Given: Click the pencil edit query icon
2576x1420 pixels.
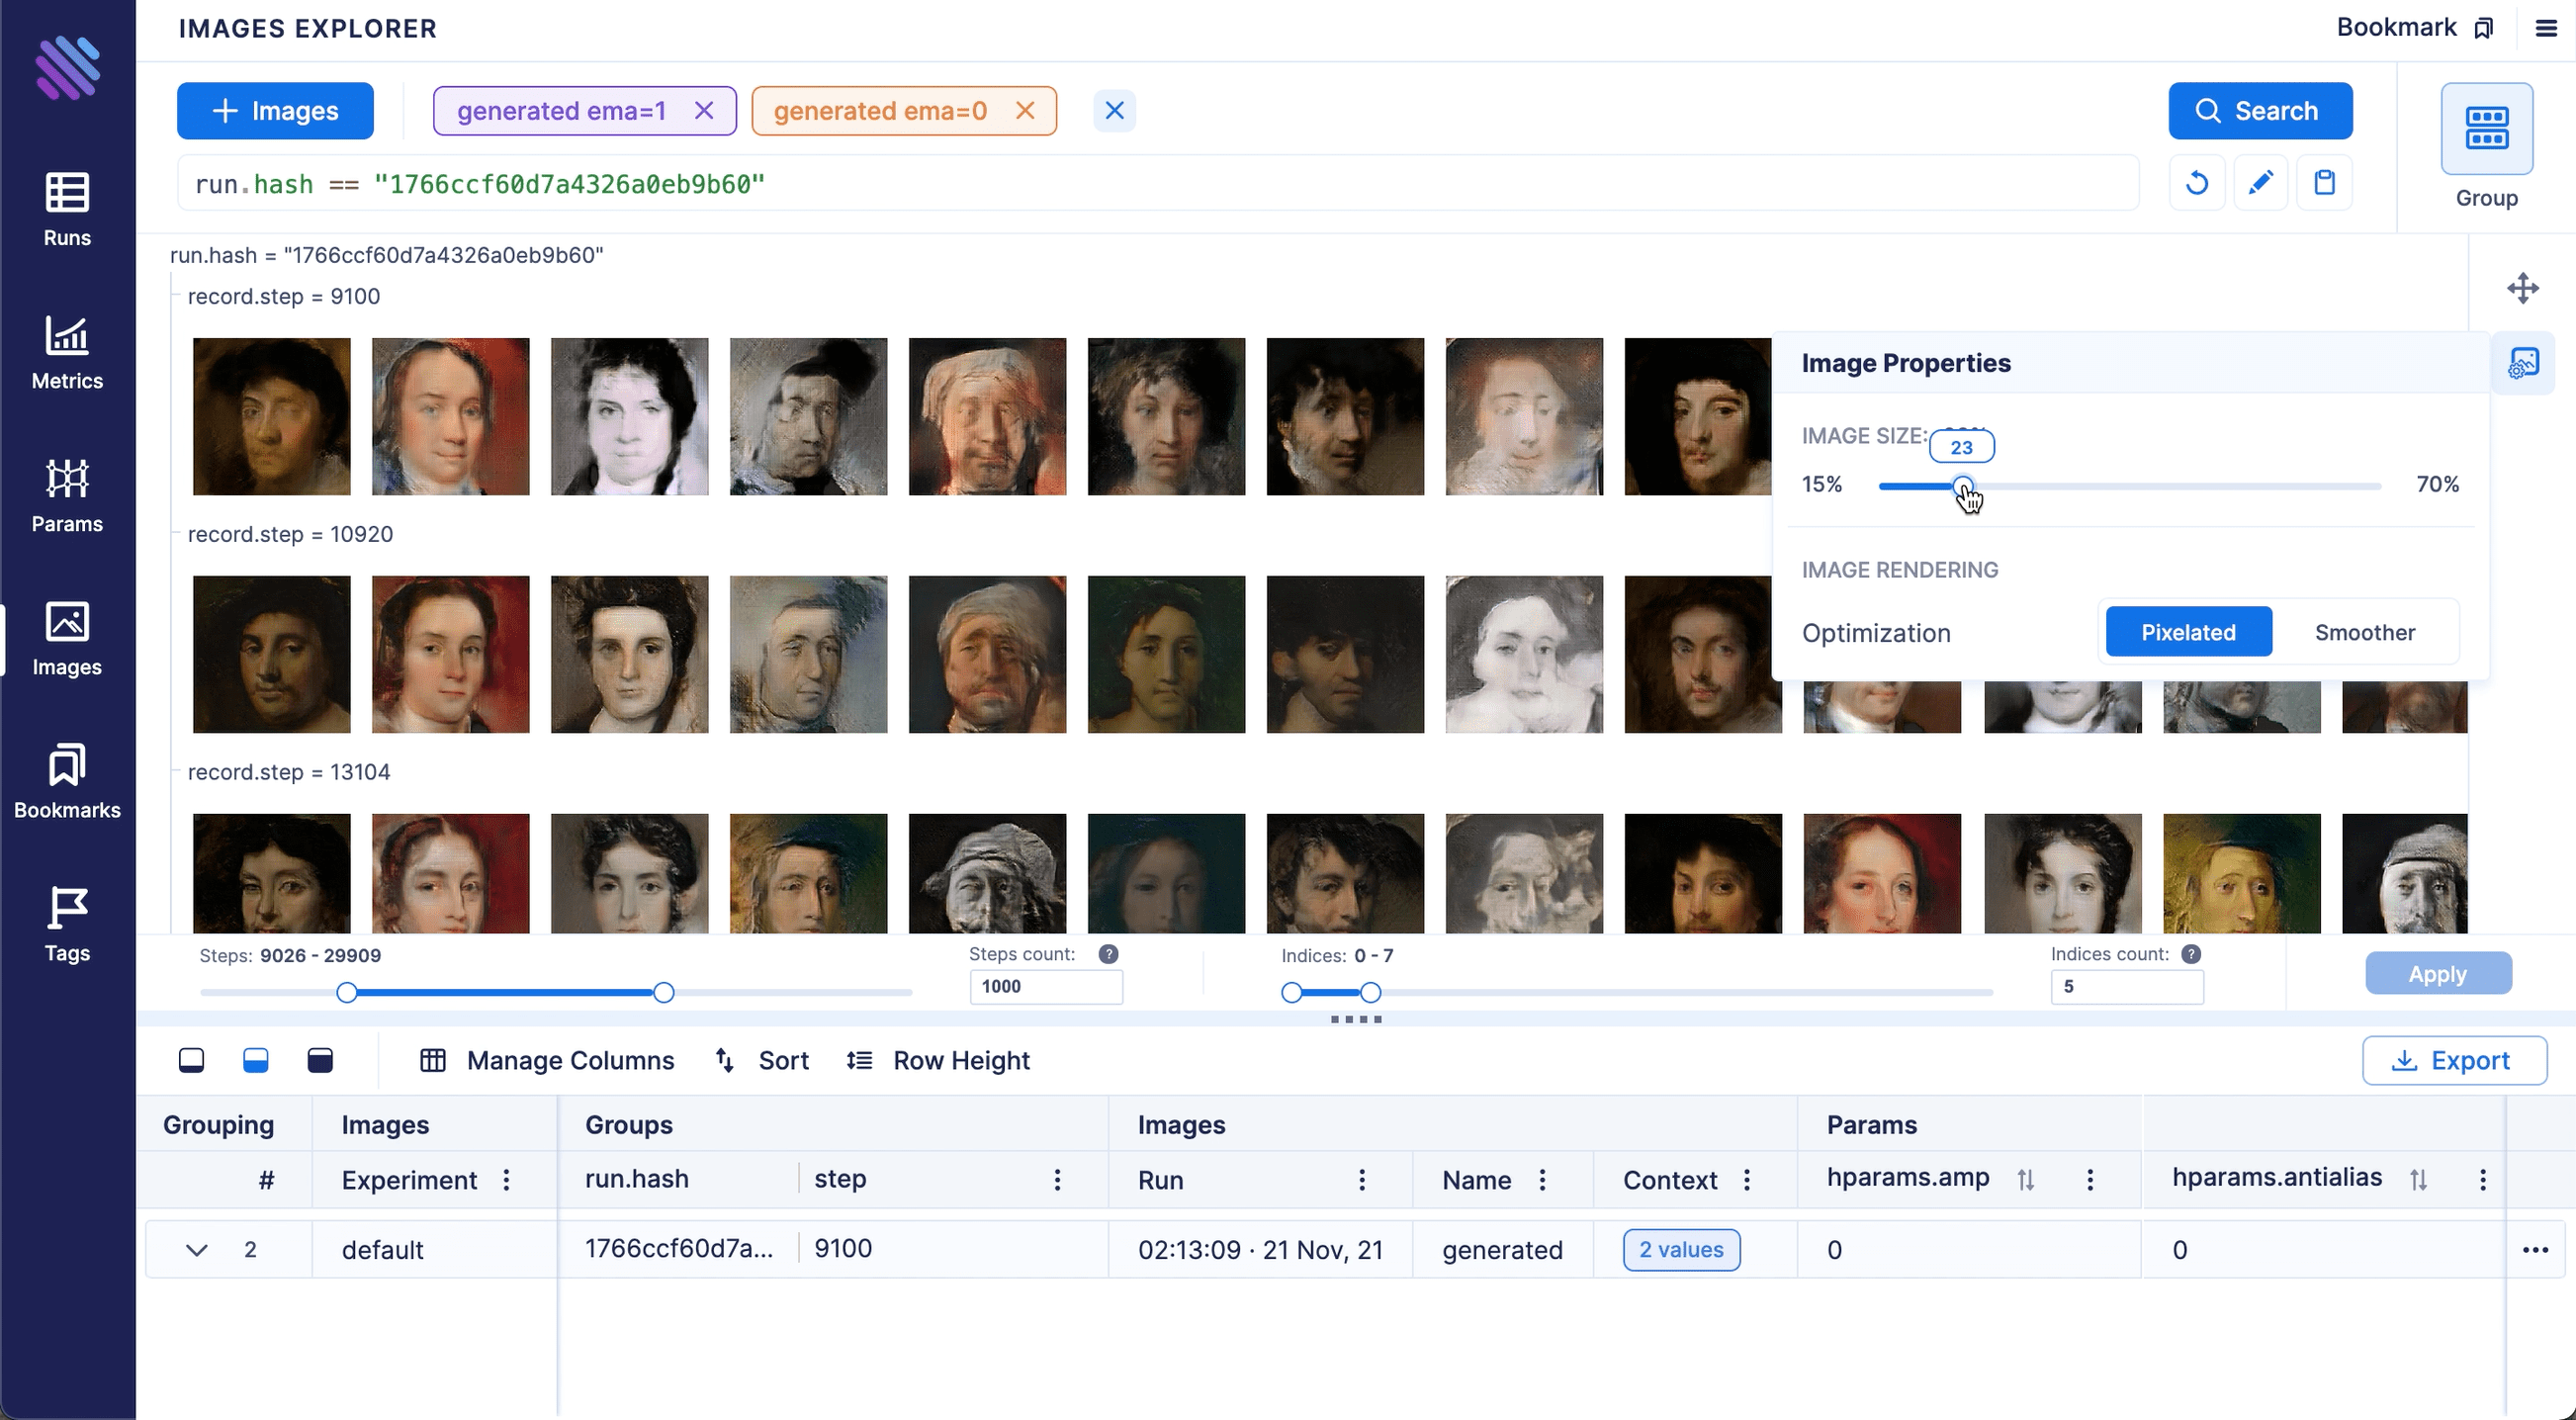Looking at the screenshot, I should click(2260, 183).
